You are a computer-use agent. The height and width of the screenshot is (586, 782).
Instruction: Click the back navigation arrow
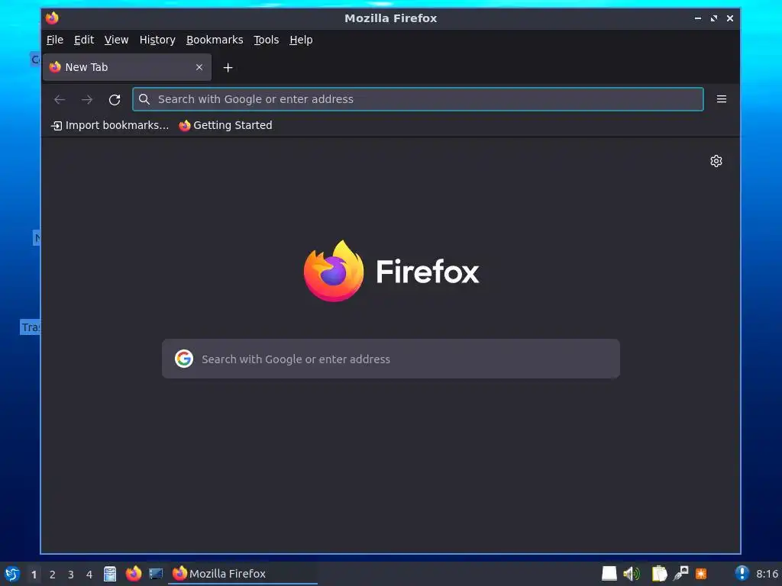pos(60,100)
